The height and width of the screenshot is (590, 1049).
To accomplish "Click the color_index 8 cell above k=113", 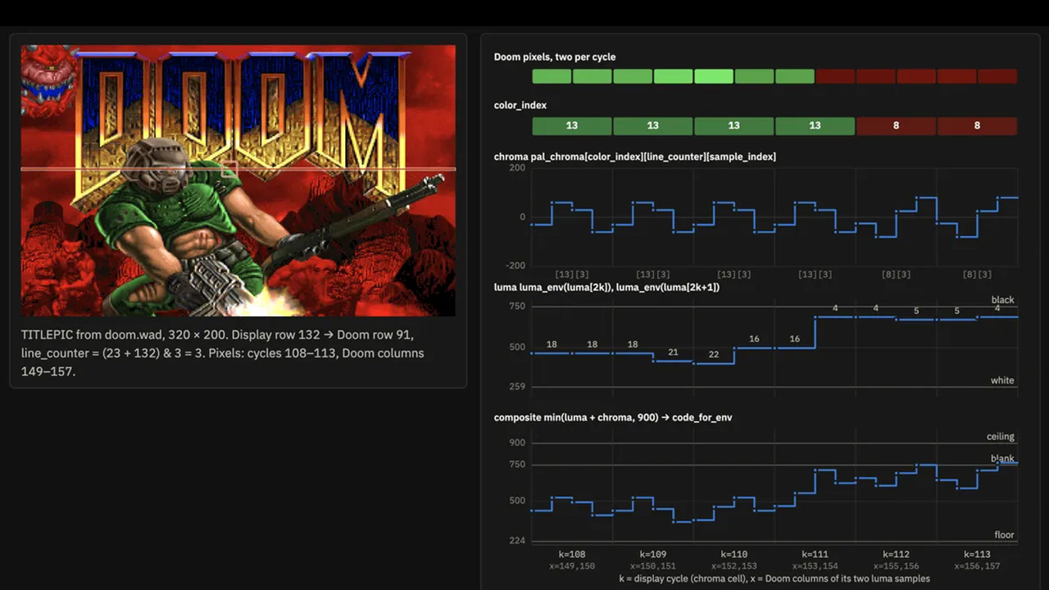I will [x=977, y=125].
